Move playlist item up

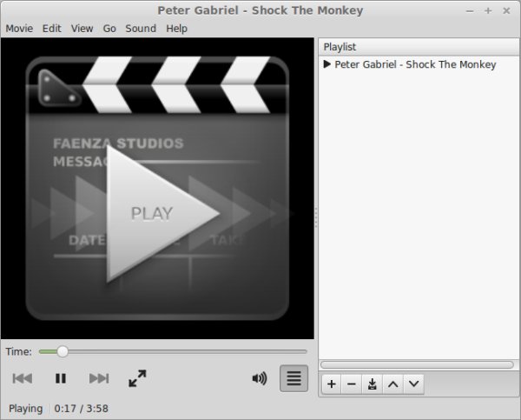[x=392, y=384]
